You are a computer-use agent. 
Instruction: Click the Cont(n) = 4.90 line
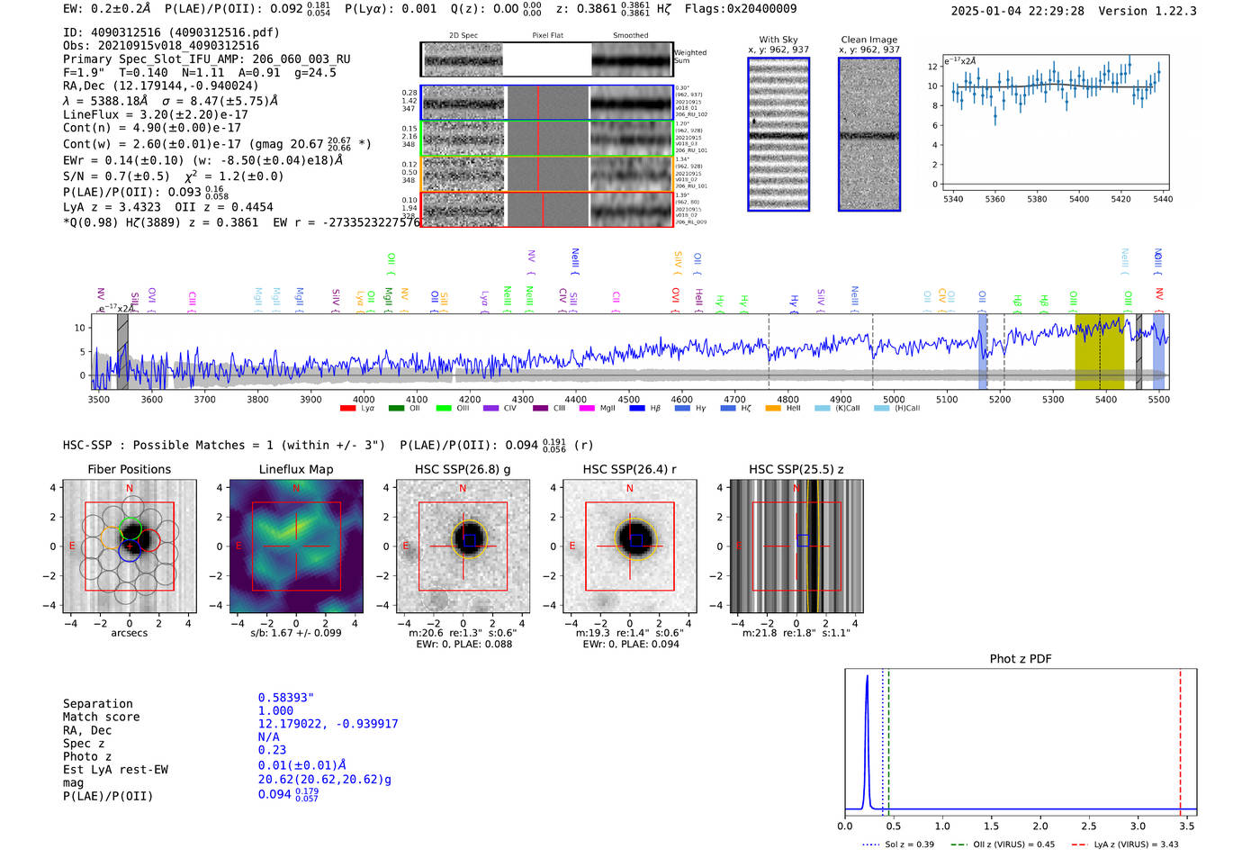point(152,128)
